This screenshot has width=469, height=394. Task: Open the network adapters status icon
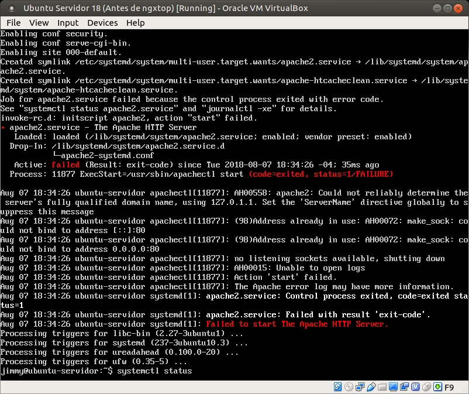pos(360,387)
